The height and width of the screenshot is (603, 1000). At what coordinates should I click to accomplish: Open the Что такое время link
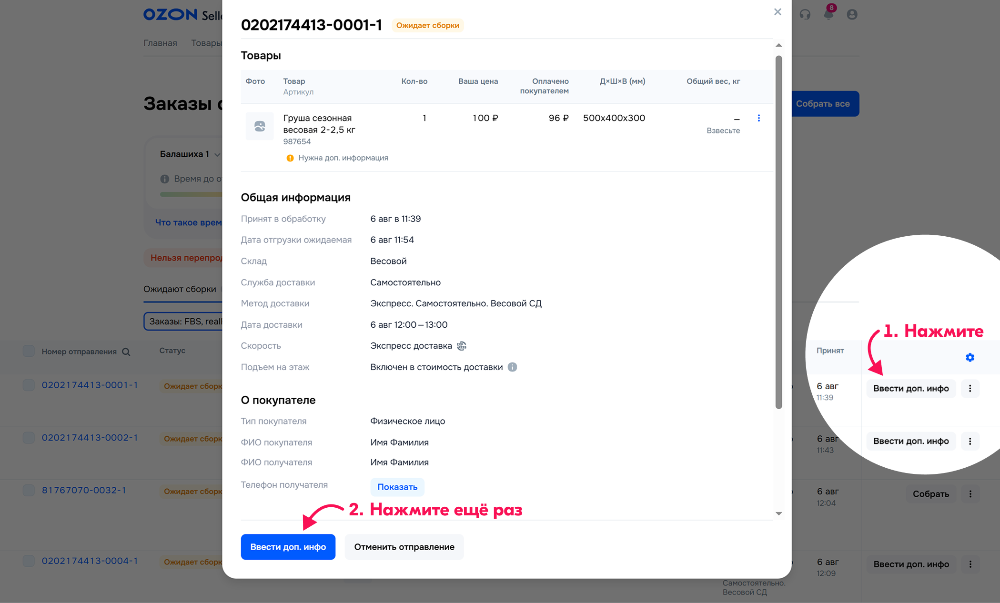(189, 222)
